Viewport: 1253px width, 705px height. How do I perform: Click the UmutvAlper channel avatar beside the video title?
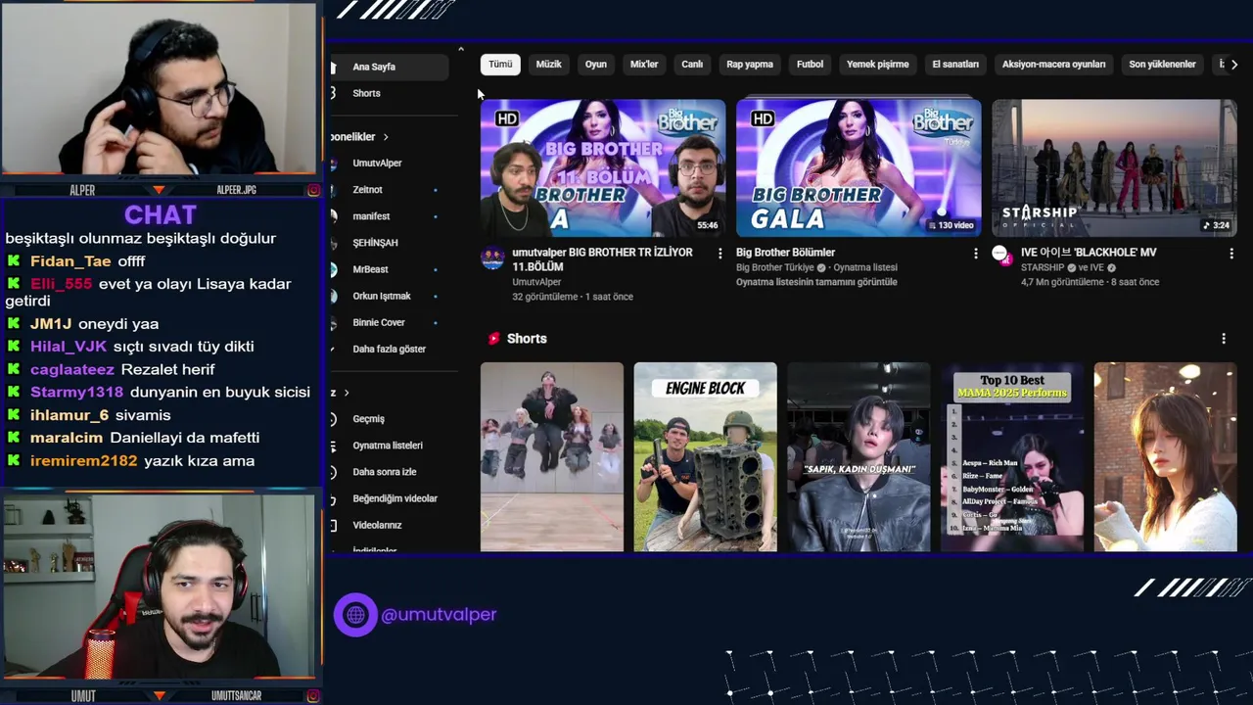point(492,258)
